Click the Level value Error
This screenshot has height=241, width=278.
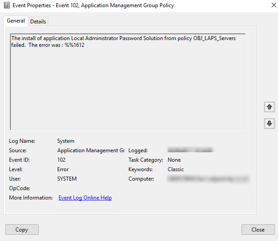point(63,169)
